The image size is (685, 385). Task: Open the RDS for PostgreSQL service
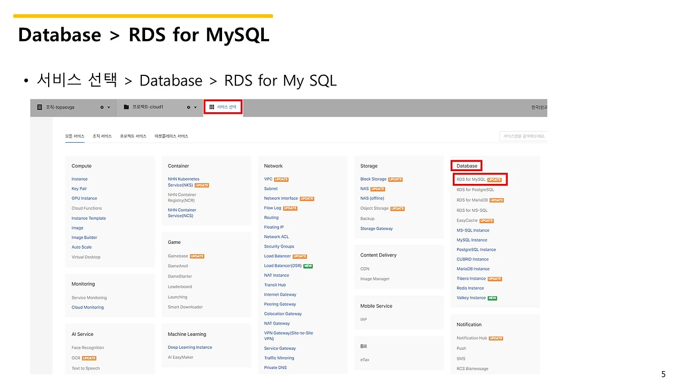click(x=475, y=190)
